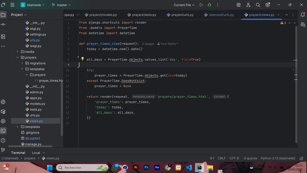
Task: Go to previous highlighted problem arrow
Action: click(x=290, y=23)
